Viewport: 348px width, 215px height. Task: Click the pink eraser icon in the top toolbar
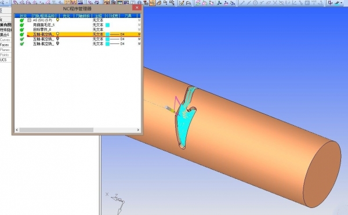(48, 2)
